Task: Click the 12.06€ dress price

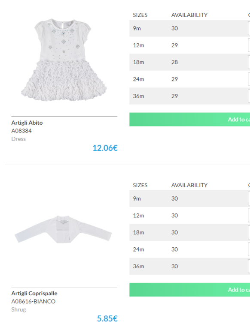Action: (x=105, y=148)
